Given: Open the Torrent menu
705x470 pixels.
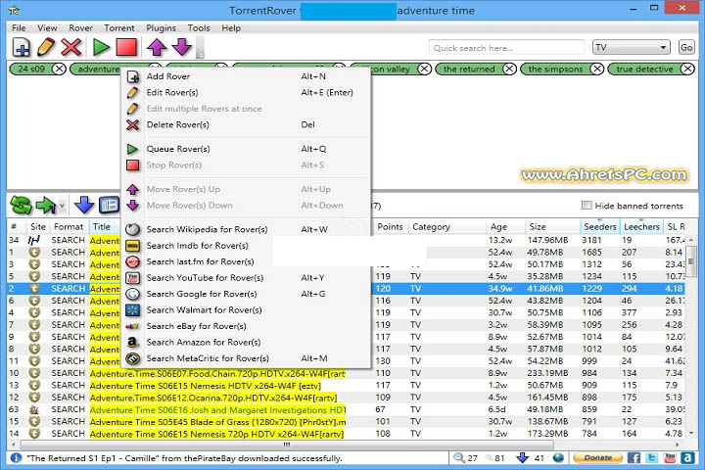Looking at the screenshot, I should point(119,27).
